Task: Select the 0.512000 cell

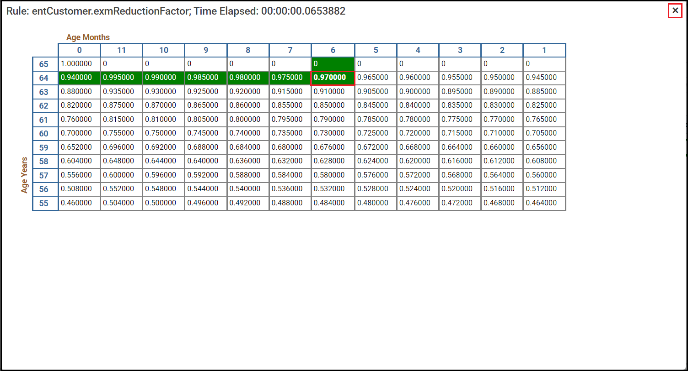Action: (x=544, y=189)
